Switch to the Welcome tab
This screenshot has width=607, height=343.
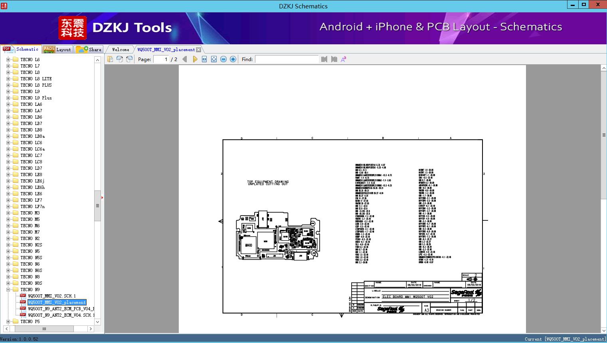[x=121, y=50]
